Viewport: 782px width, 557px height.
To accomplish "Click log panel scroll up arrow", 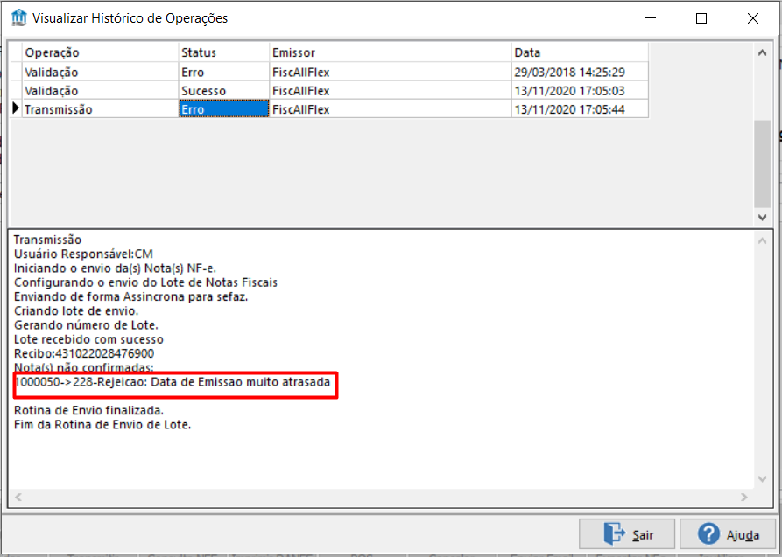I will [x=762, y=241].
